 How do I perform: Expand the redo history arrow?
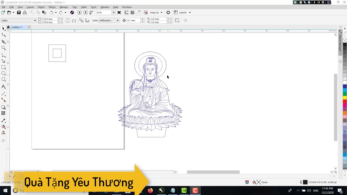tap(65, 12)
